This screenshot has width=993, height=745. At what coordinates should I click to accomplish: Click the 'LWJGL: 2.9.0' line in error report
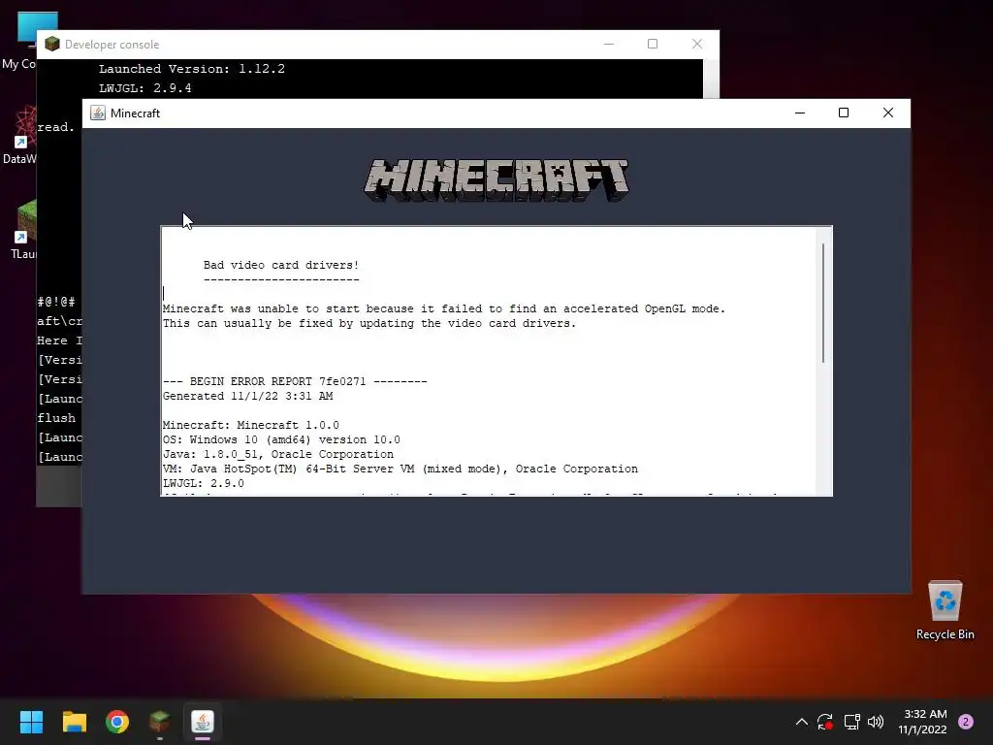(x=204, y=483)
